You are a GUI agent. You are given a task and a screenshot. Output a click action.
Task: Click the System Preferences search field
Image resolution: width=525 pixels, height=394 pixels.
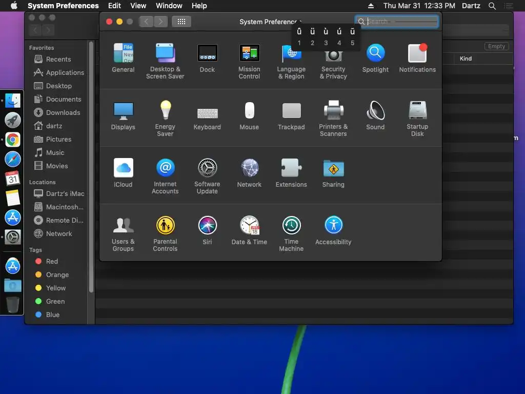[x=397, y=22]
